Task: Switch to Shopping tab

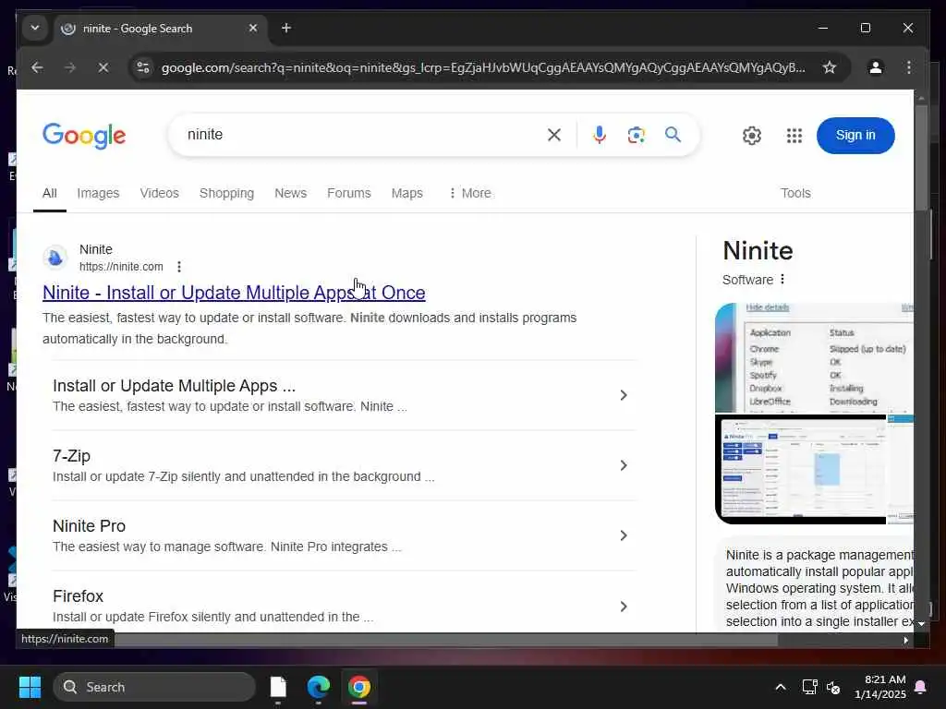Action: (x=227, y=193)
